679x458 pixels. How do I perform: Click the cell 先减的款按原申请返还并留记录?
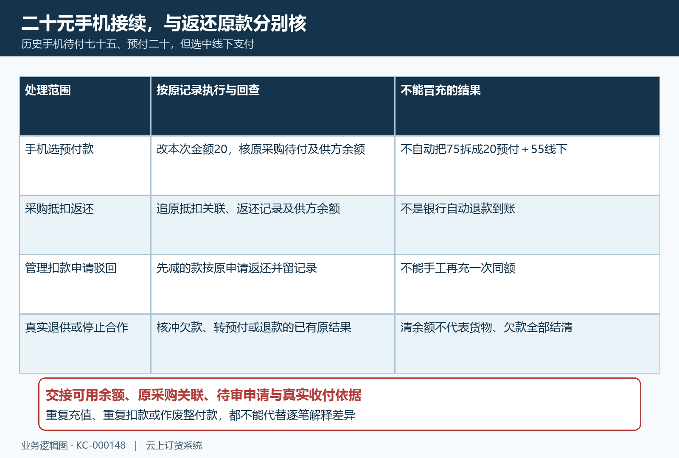click(x=273, y=284)
